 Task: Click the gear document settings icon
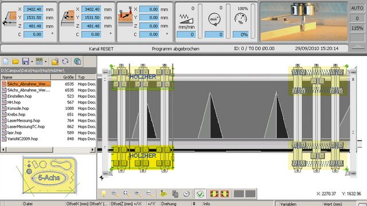click(x=77, y=61)
